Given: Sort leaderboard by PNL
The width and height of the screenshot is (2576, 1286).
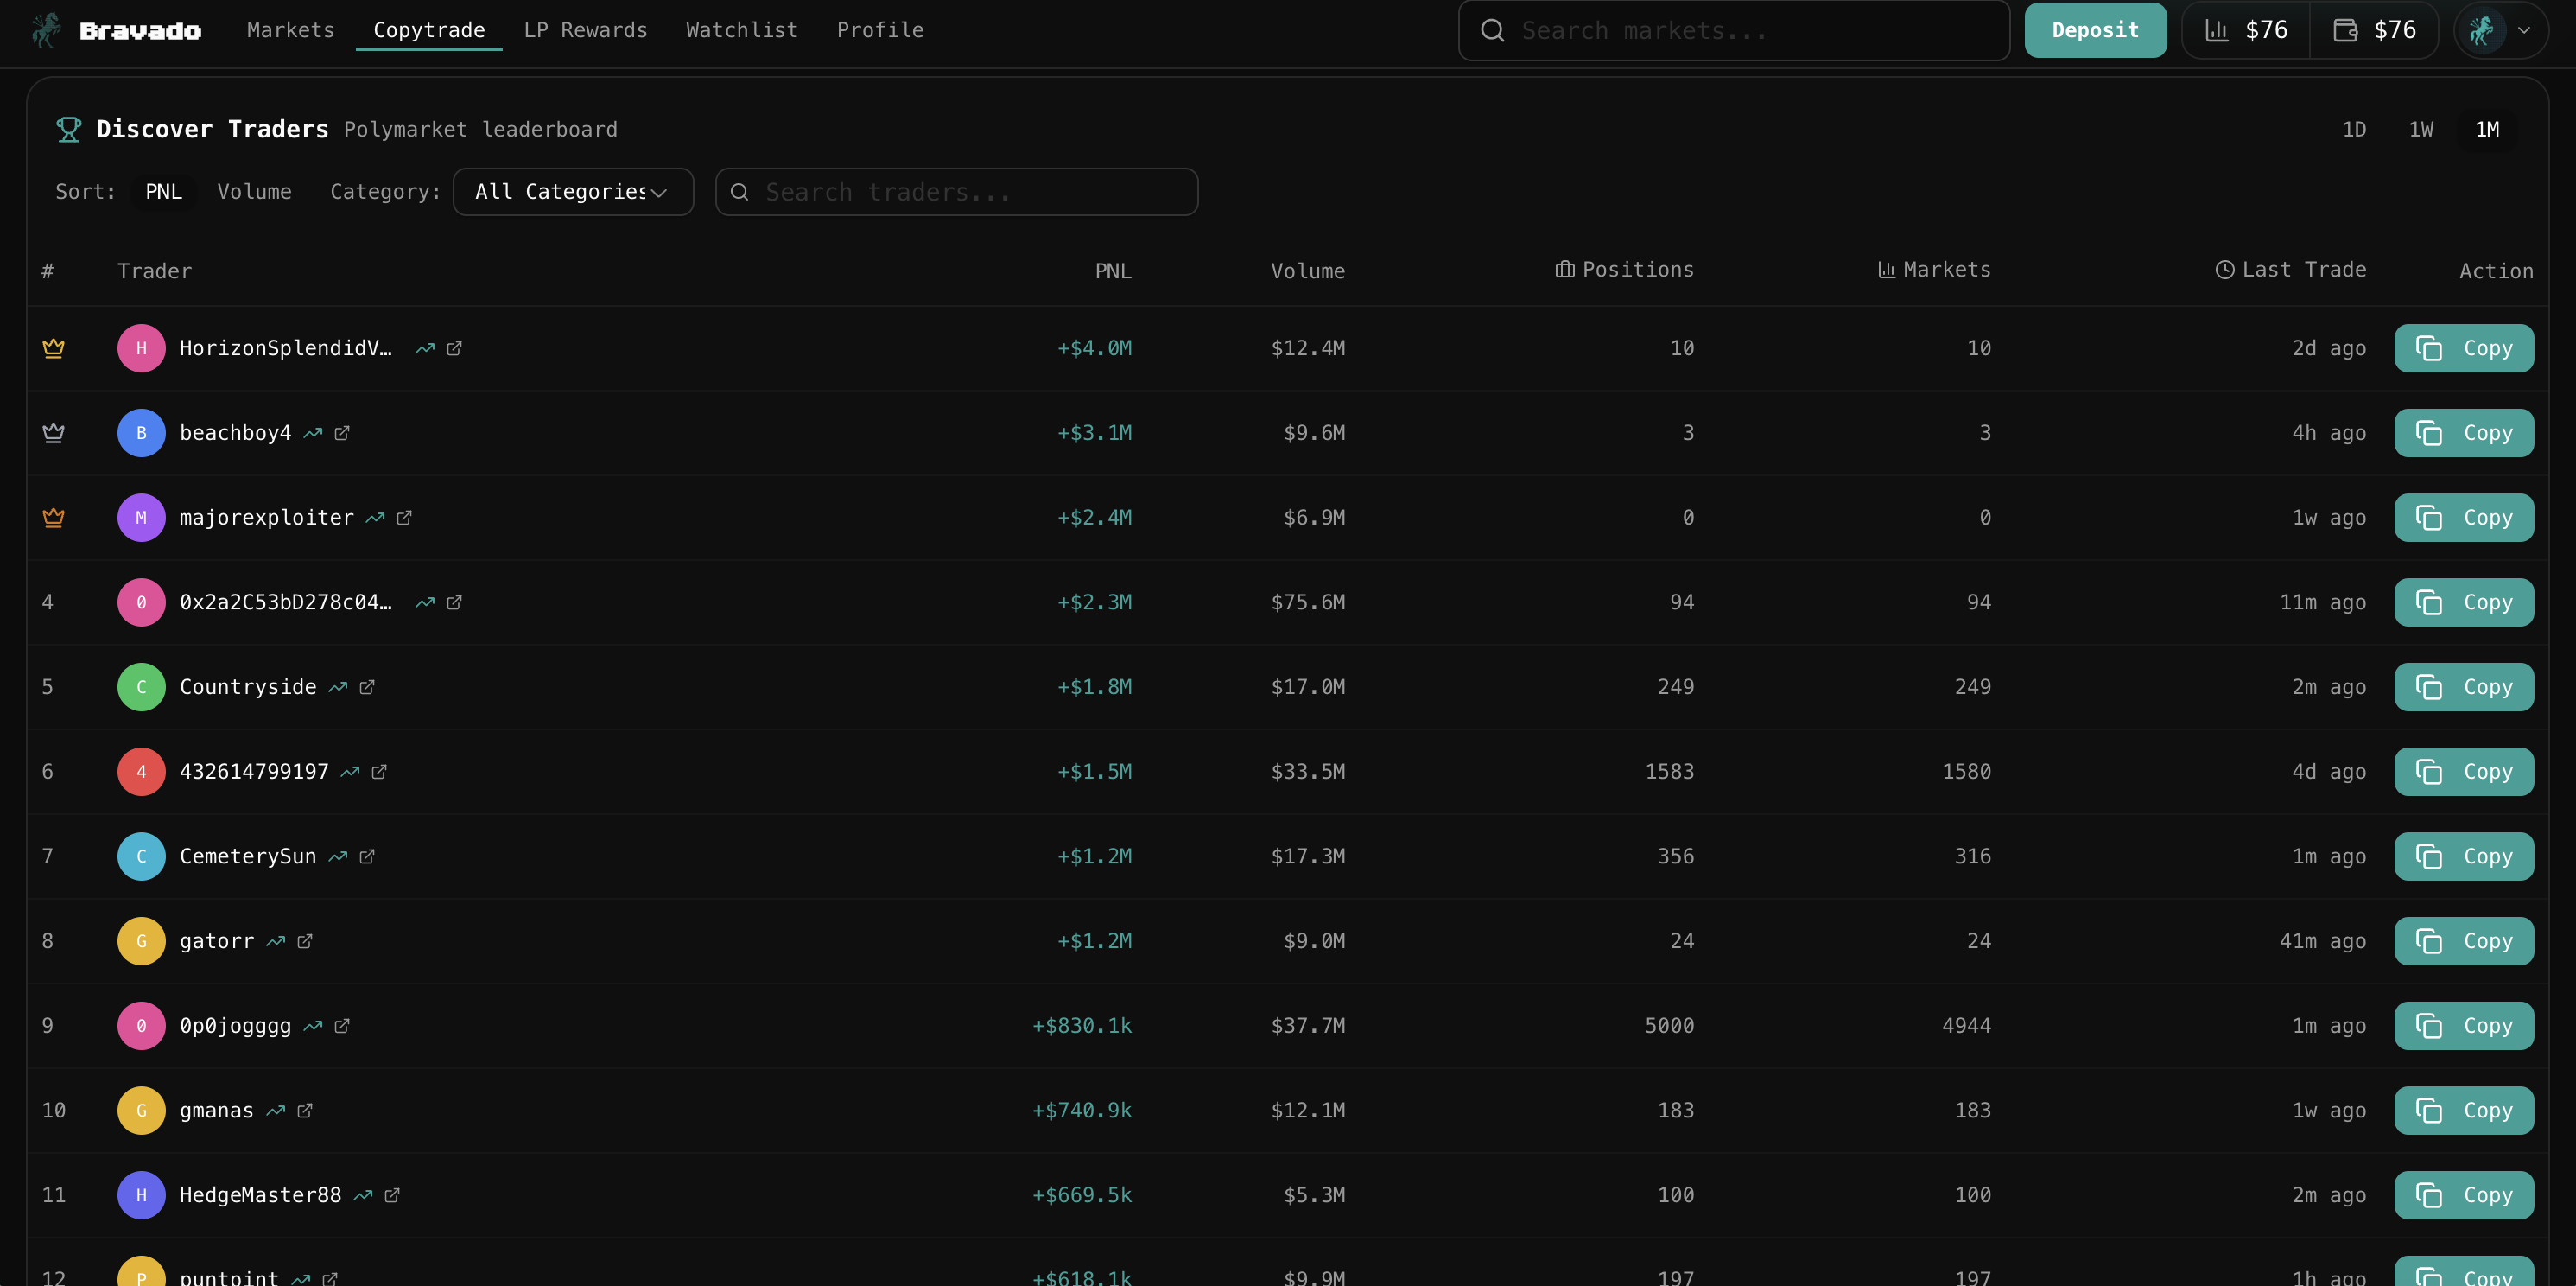Looking at the screenshot, I should [x=164, y=191].
